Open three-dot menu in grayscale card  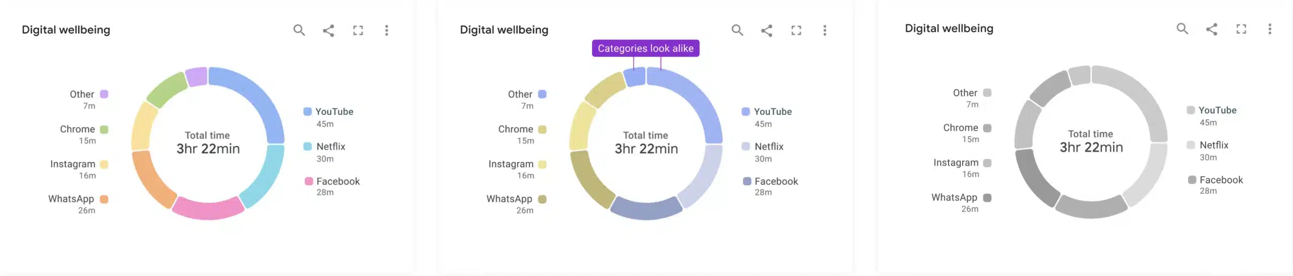[1270, 29]
